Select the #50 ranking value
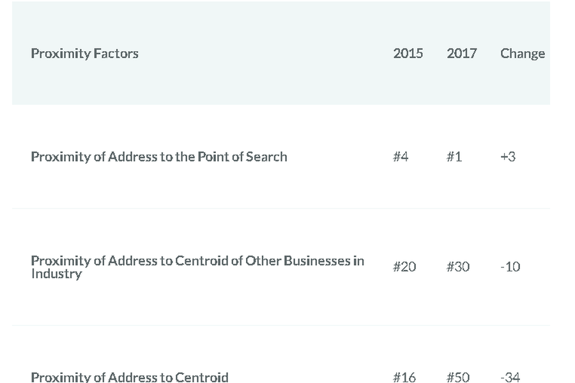The image size is (575, 383). coord(458,377)
